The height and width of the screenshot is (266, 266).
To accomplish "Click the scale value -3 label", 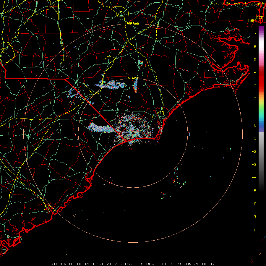I will click(254, 165).
